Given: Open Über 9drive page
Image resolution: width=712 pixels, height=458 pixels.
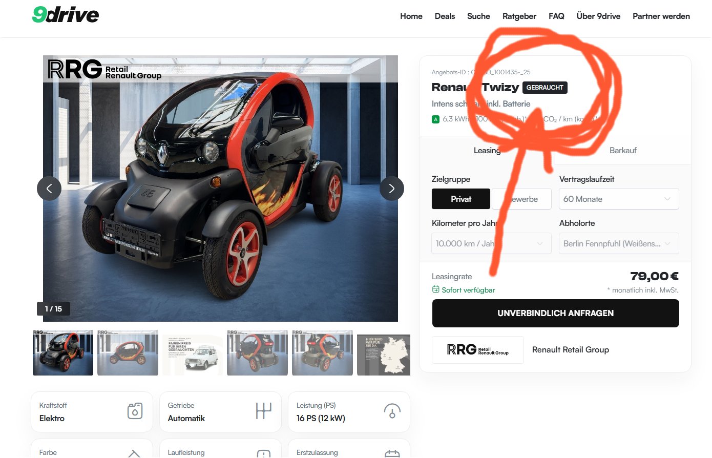Looking at the screenshot, I should pyautogui.click(x=598, y=16).
